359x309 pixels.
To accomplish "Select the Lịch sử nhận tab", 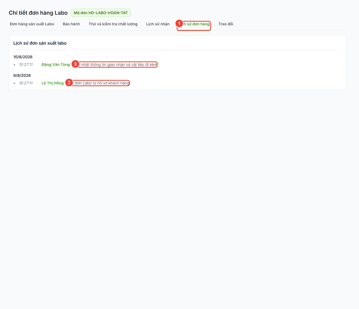I will click(x=158, y=24).
